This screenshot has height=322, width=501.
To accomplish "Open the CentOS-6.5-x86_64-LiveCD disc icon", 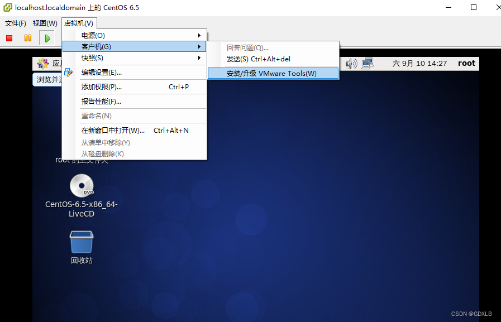I will [x=81, y=186].
